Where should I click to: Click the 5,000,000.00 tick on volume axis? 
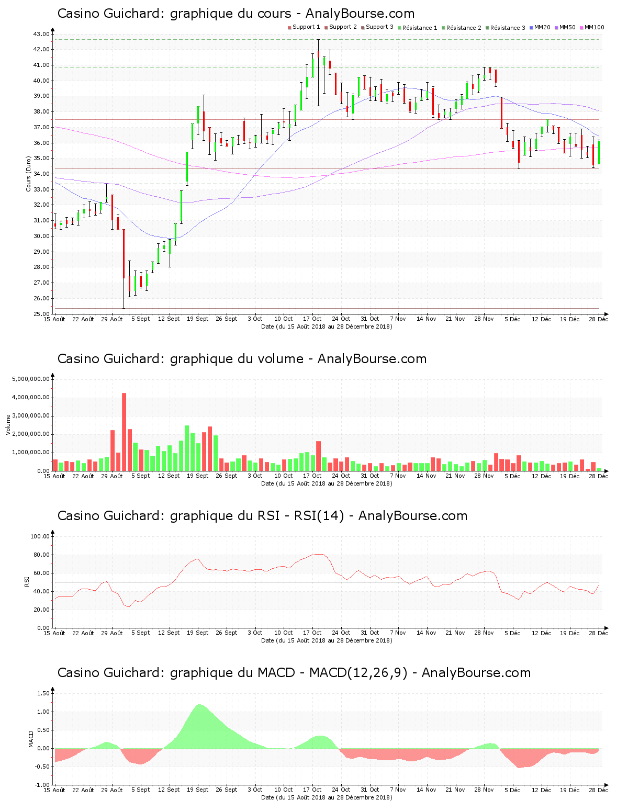coord(30,379)
